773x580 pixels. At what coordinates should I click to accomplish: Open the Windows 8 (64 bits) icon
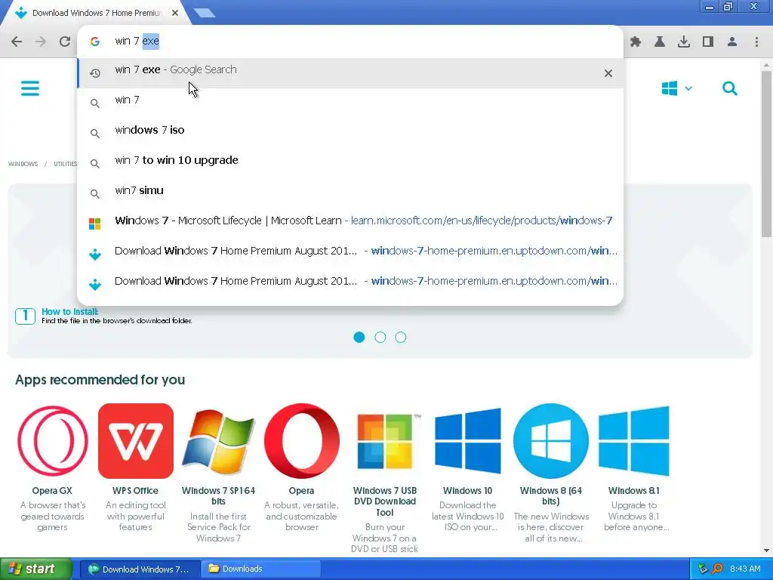[x=551, y=441]
